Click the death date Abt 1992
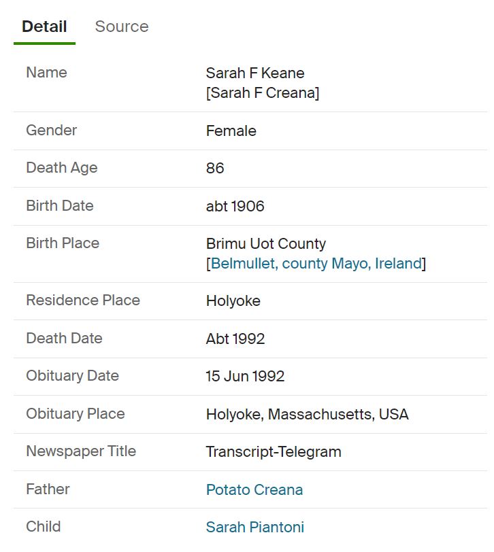 click(x=235, y=339)
